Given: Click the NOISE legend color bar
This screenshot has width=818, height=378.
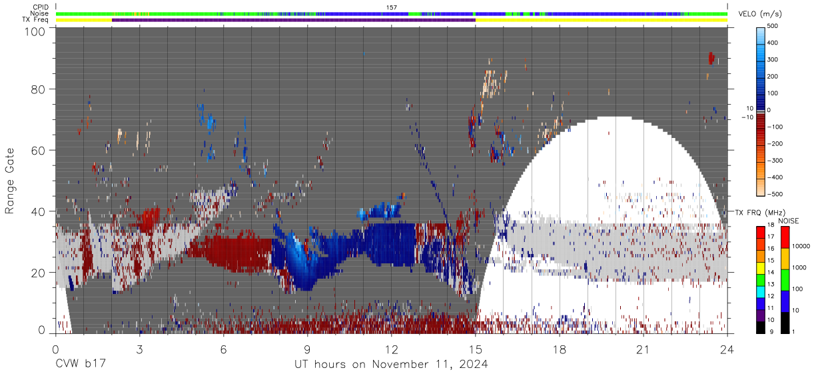Looking at the screenshot, I should [x=785, y=279].
